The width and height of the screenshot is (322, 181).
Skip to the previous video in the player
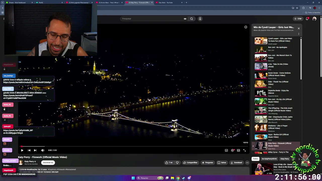click(29, 150)
